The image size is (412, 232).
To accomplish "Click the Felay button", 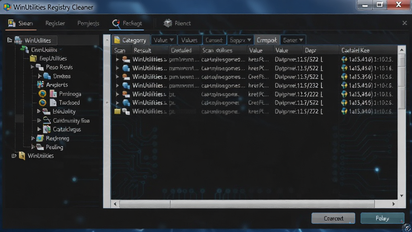I will point(382,218).
